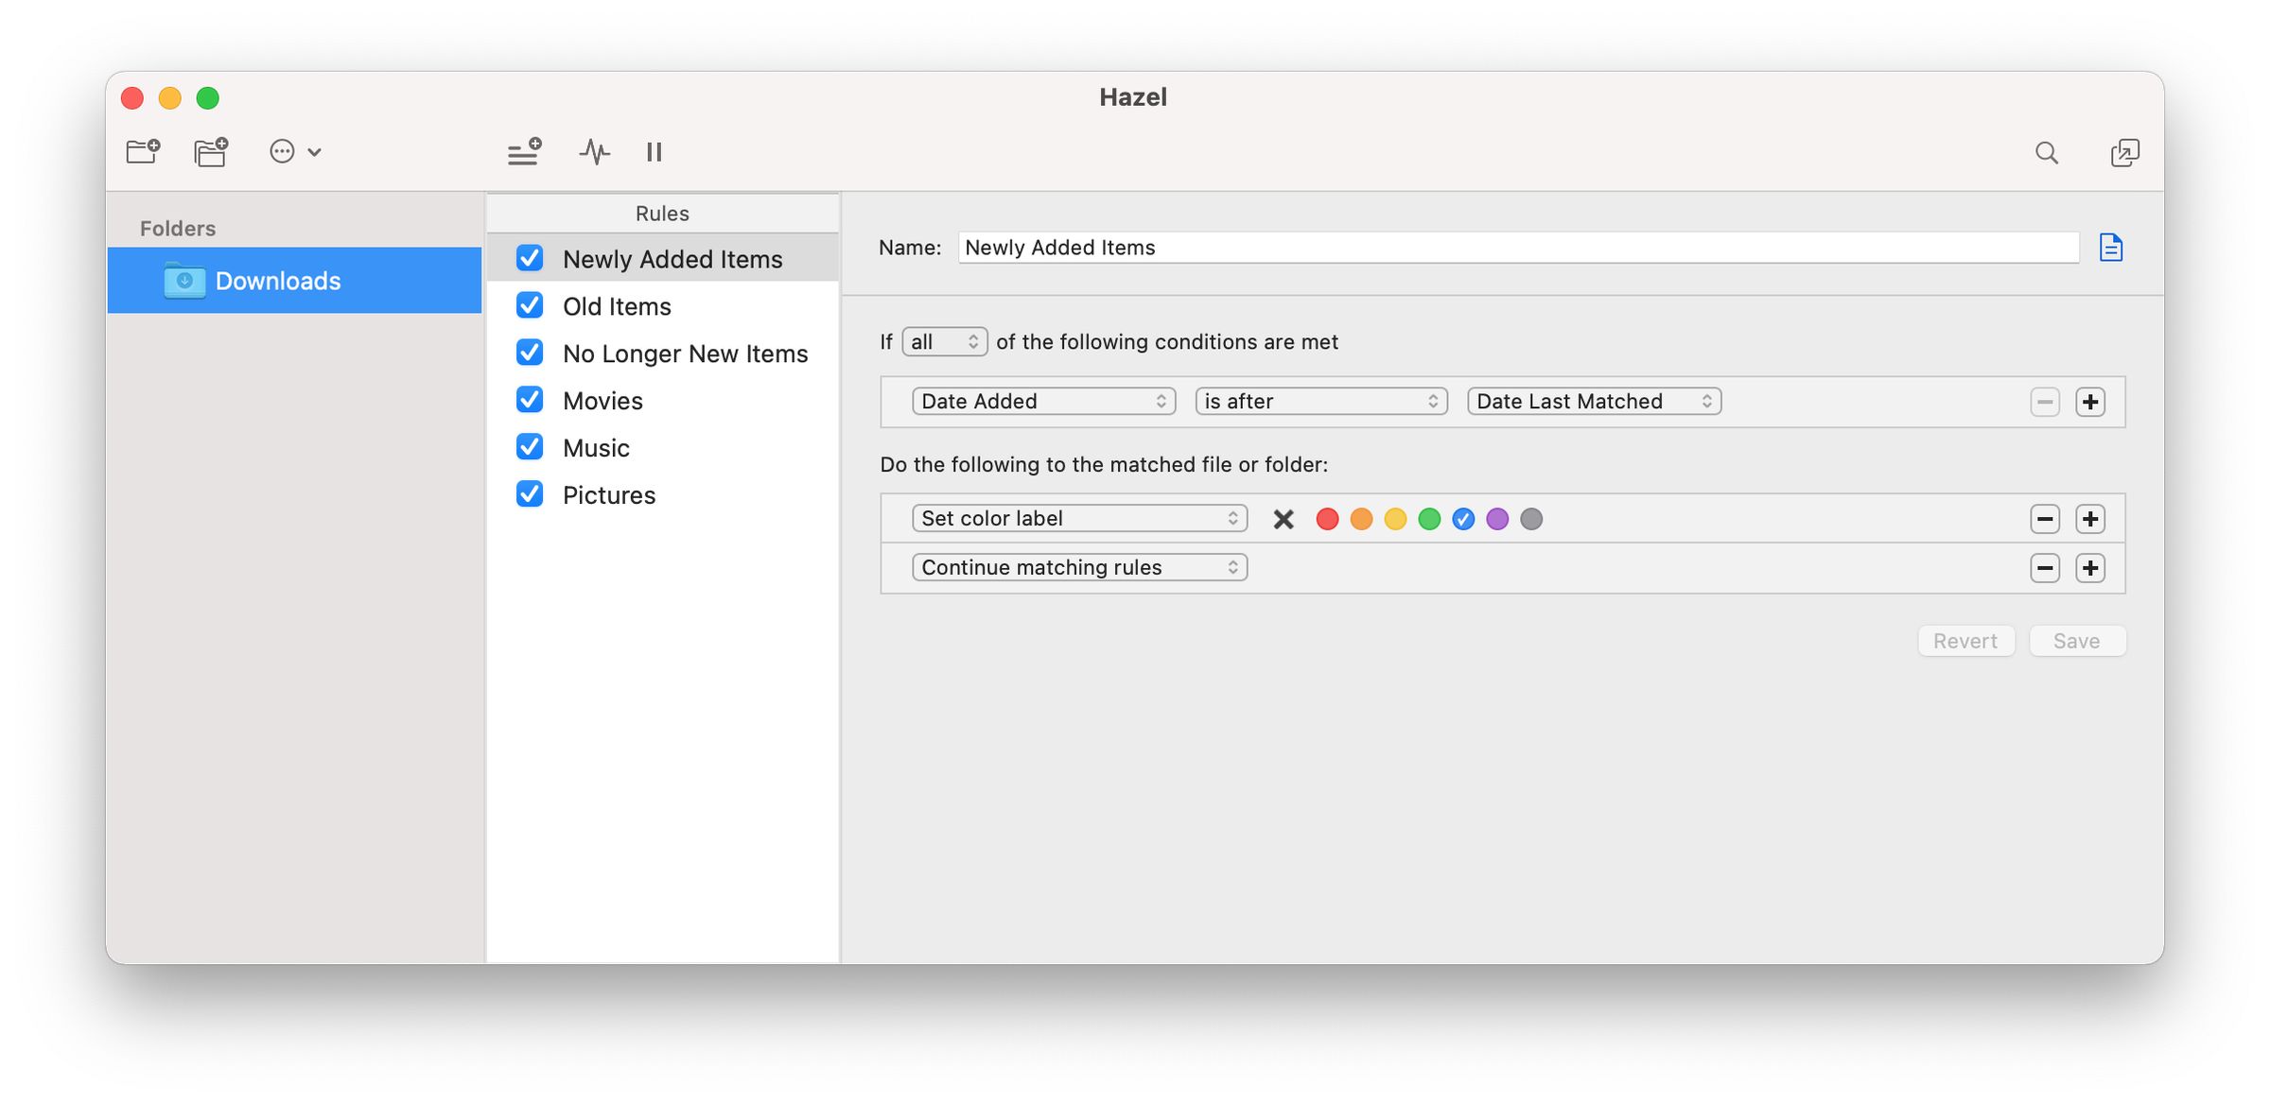
Task: Toggle the Music rule checkbox
Action: coord(530,447)
